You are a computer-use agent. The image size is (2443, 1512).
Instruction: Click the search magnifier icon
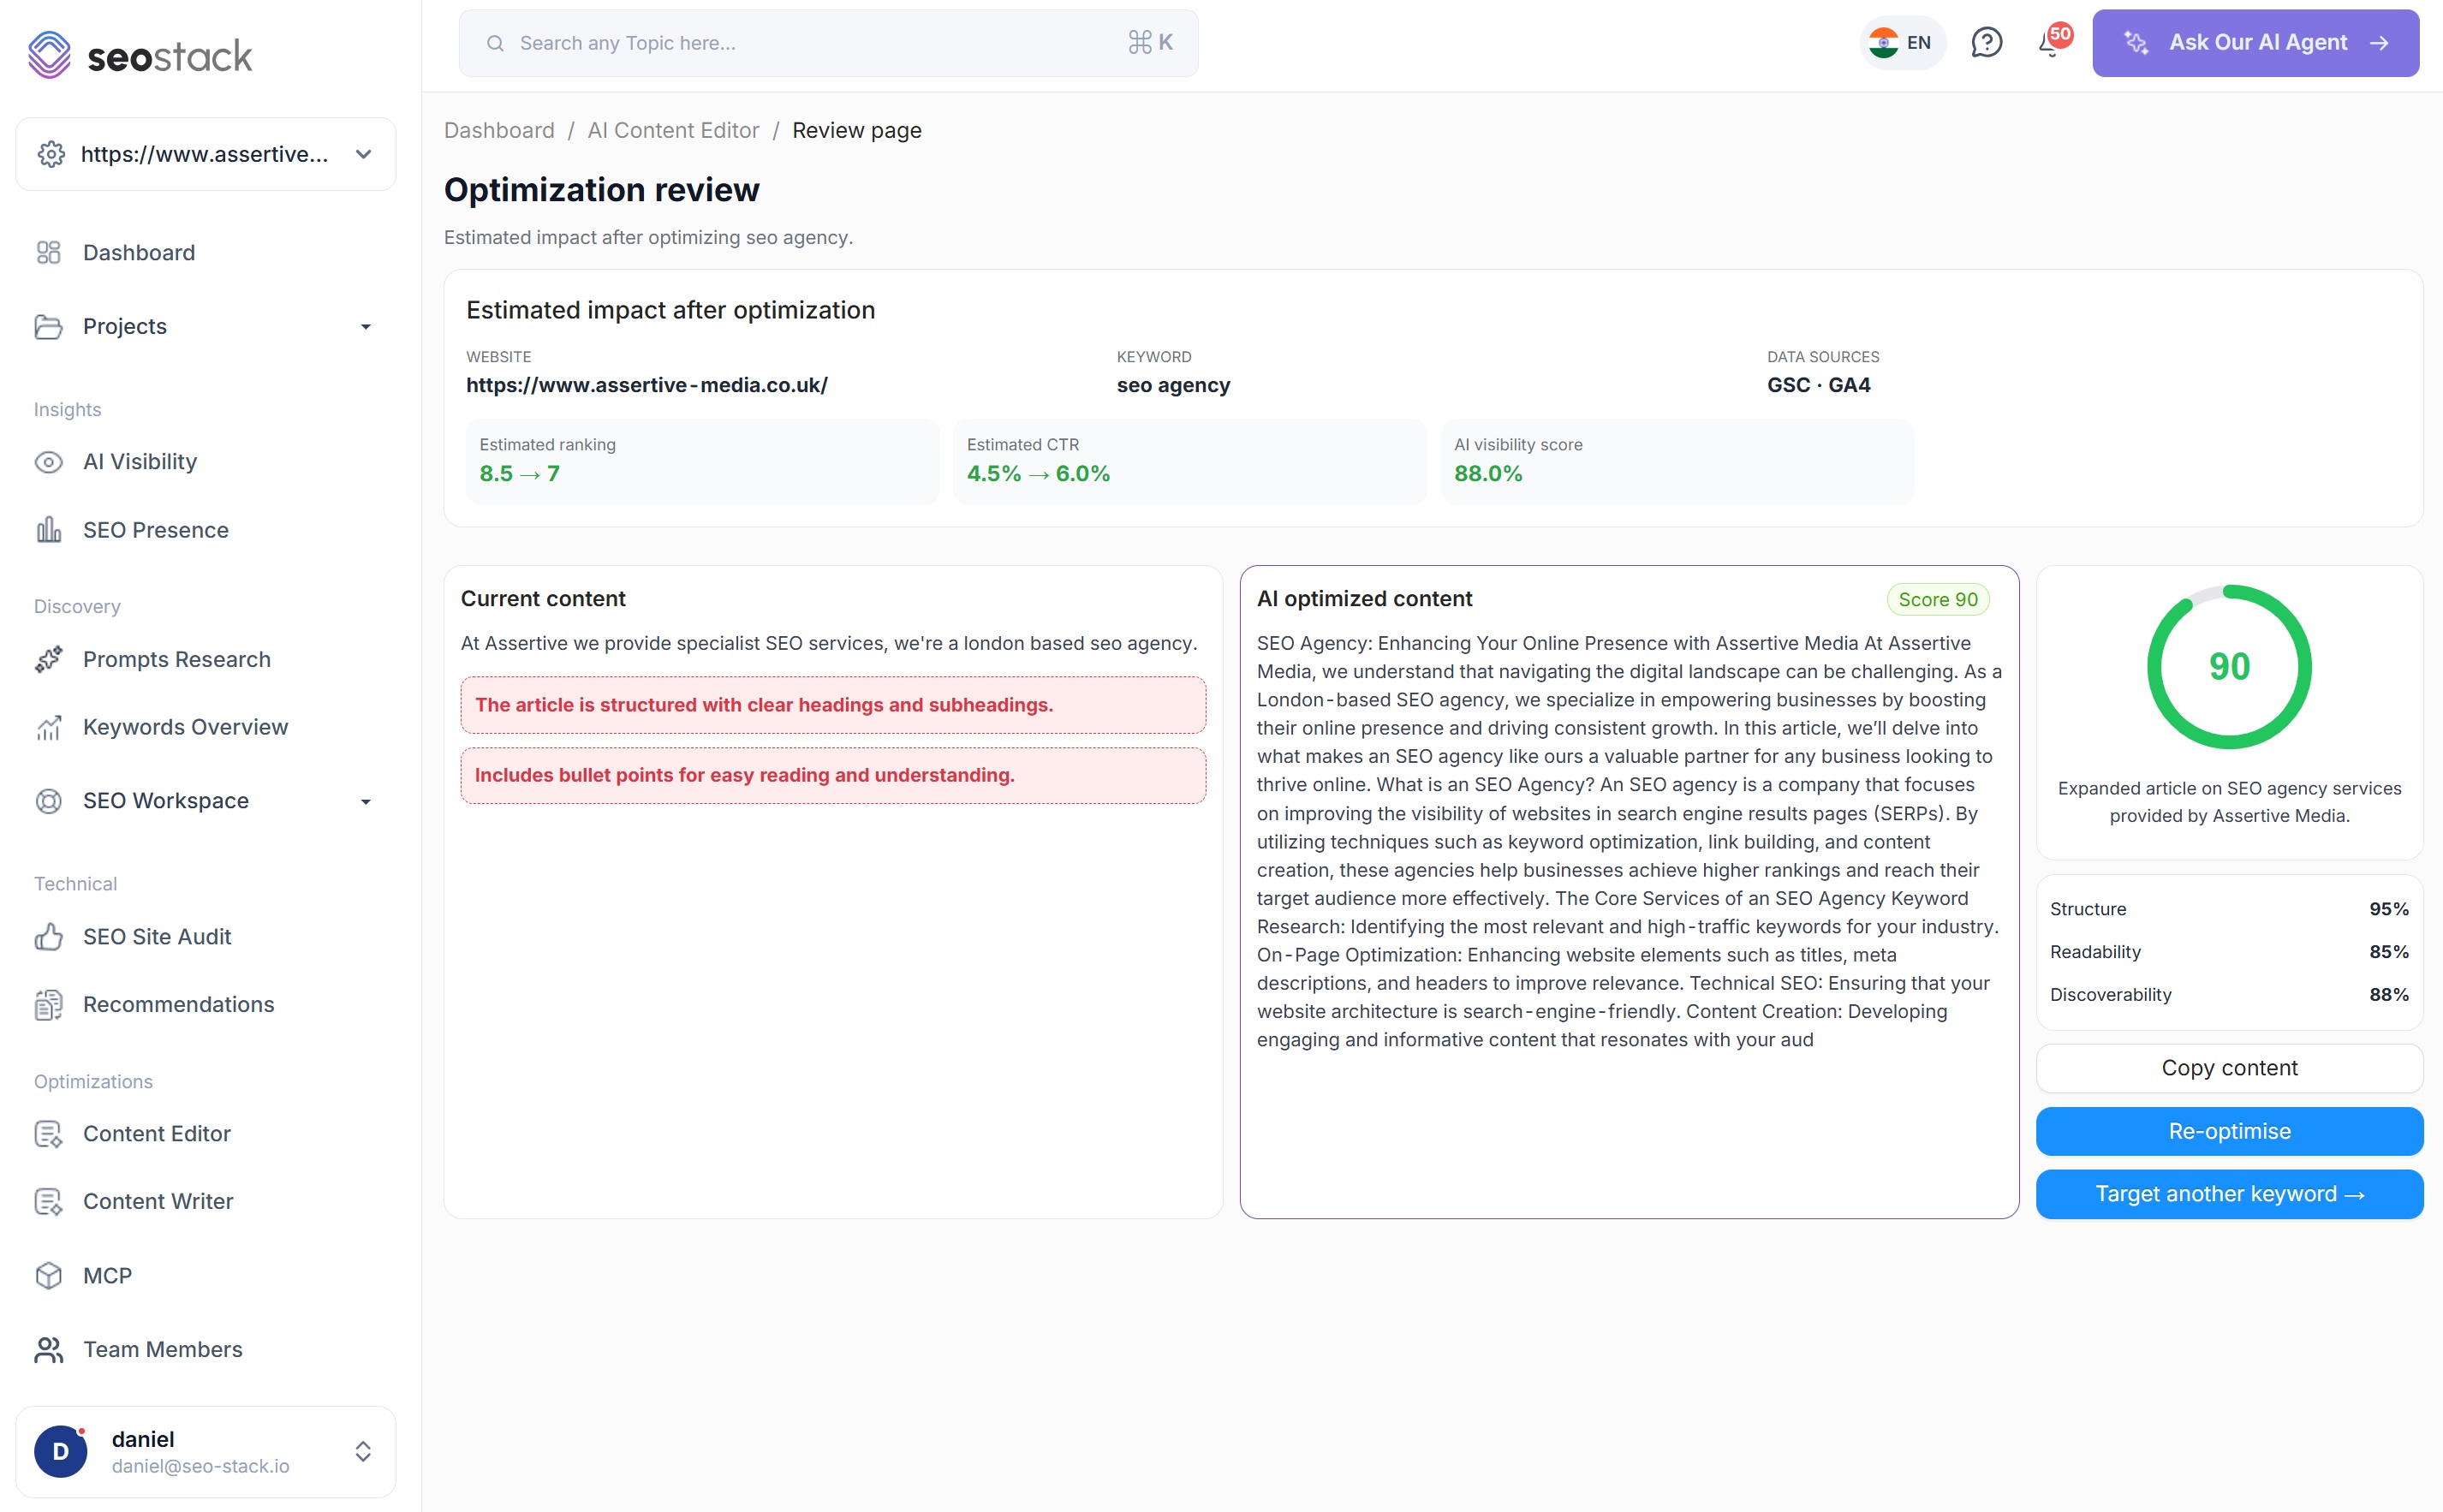495,43
